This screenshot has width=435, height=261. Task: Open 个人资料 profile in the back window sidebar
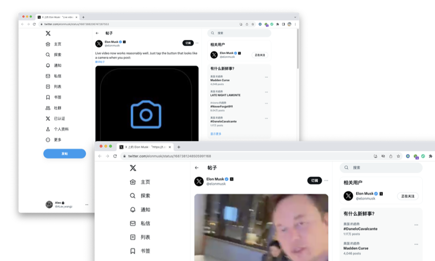[61, 129]
